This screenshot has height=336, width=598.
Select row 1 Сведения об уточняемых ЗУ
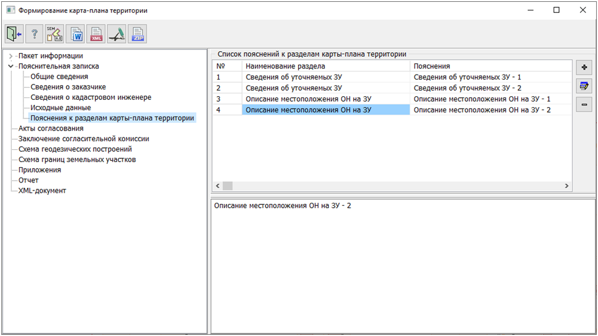[x=293, y=77]
